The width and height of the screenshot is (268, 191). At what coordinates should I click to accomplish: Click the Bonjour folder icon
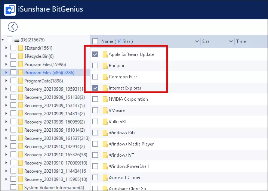[x=105, y=66]
